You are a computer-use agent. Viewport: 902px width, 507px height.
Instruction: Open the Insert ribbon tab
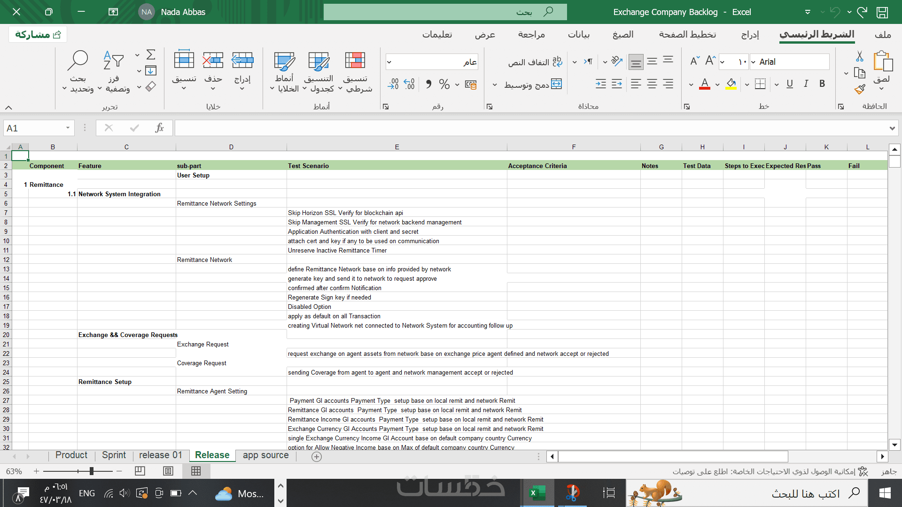[750, 35]
